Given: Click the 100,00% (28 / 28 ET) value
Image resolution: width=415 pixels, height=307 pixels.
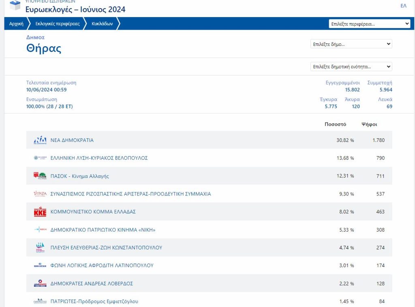Looking at the screenshot, I should click(49, 106).
